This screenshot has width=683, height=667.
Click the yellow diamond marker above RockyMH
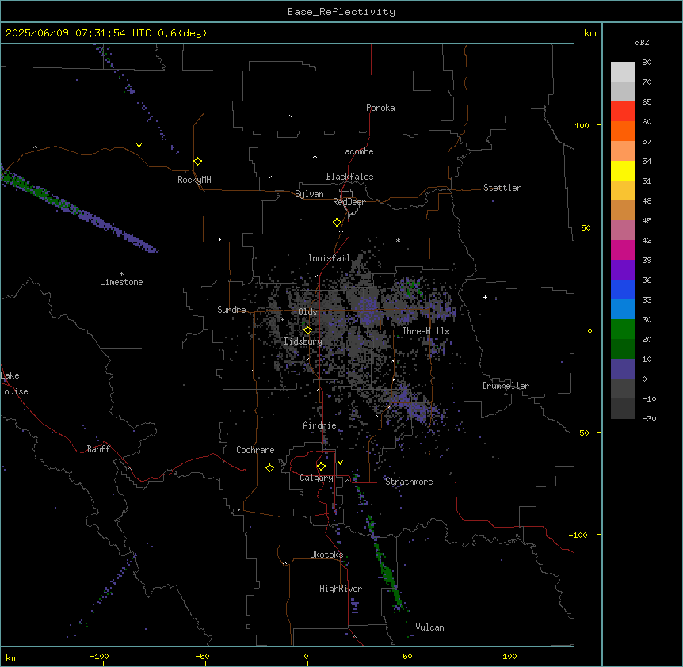198,162
